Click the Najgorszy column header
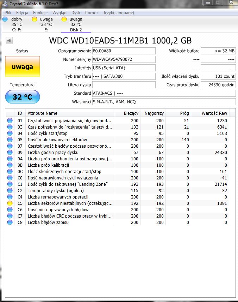The image size is (238, 302). coord(153,113)
